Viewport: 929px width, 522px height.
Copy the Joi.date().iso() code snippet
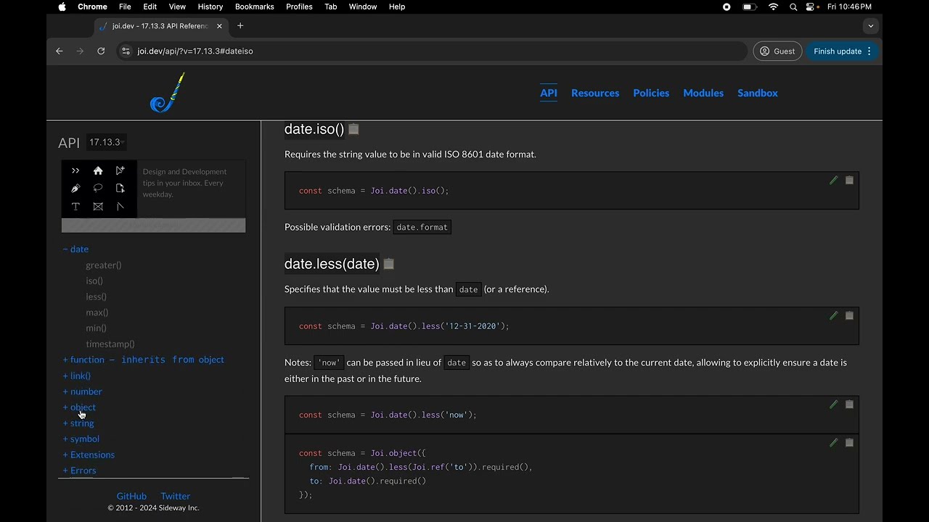pyautogui.click(x=849, y=180)
